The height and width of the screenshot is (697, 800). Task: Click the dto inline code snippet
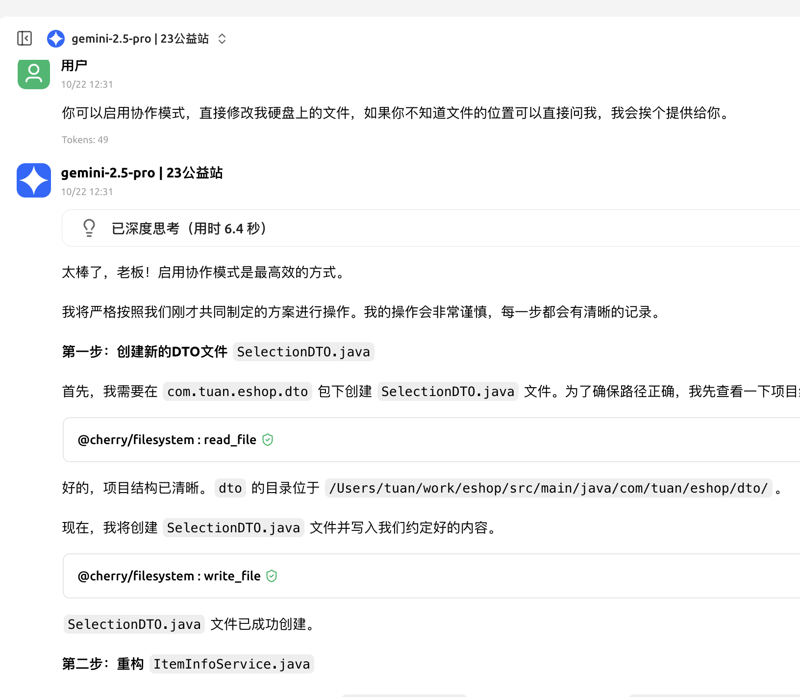230,488
